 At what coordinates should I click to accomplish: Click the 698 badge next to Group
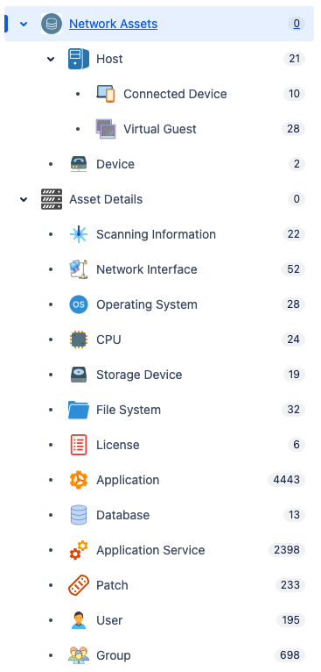pos(290,655)
